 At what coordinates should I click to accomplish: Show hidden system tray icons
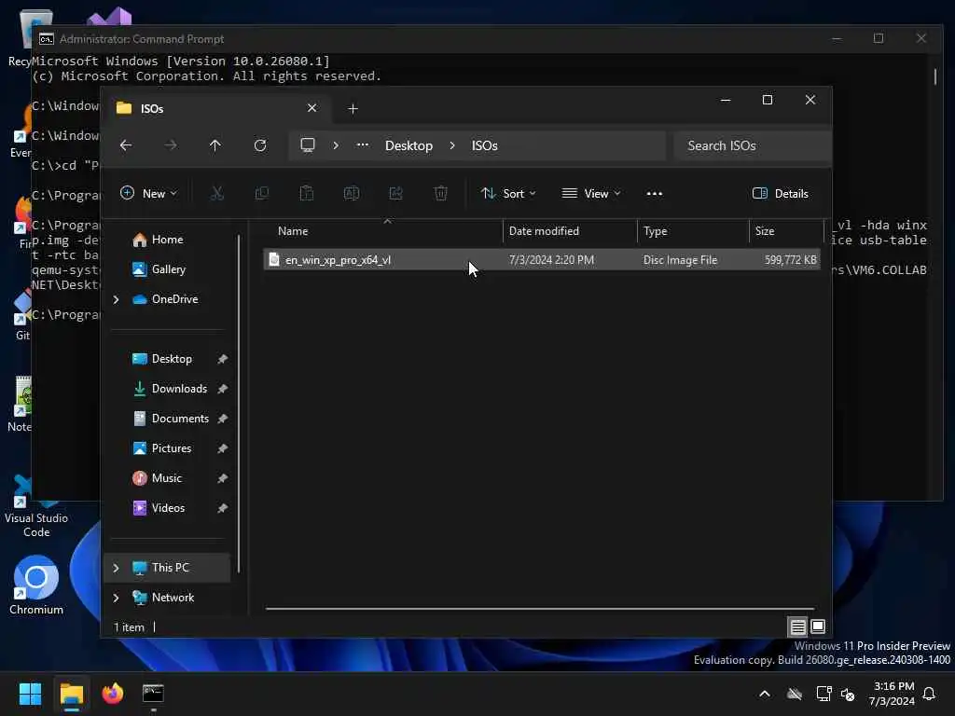(765, 694)
